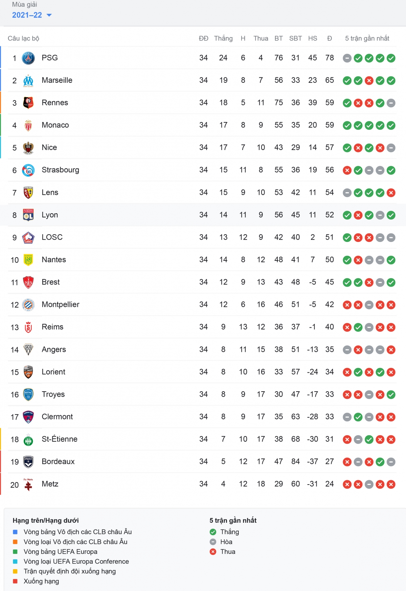Open the Montpellier team link
This screenshot has width=406, height=591.
click(61, 304)
